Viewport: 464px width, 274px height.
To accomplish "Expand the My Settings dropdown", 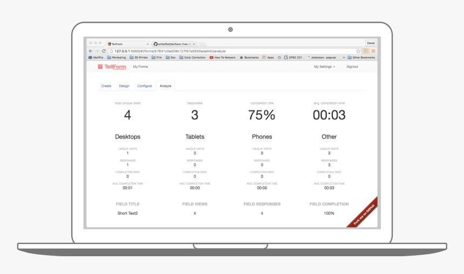I will click(324, 67).
